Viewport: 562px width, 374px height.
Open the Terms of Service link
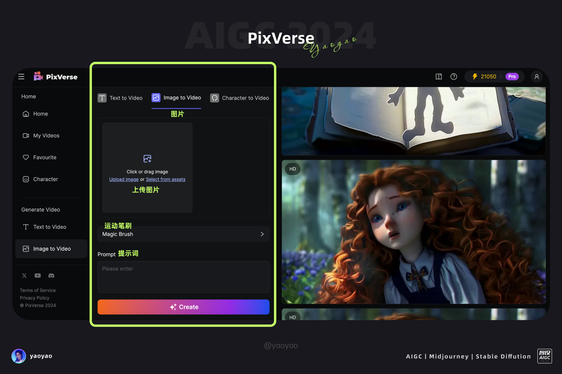[38, 290]
